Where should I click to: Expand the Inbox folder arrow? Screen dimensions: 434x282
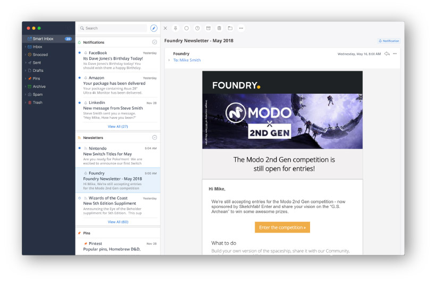point(25,47)
